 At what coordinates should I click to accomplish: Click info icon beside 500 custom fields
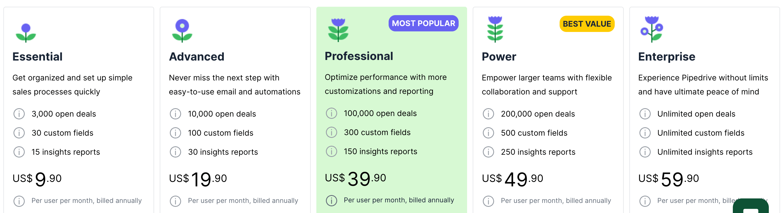pos(488,133)
